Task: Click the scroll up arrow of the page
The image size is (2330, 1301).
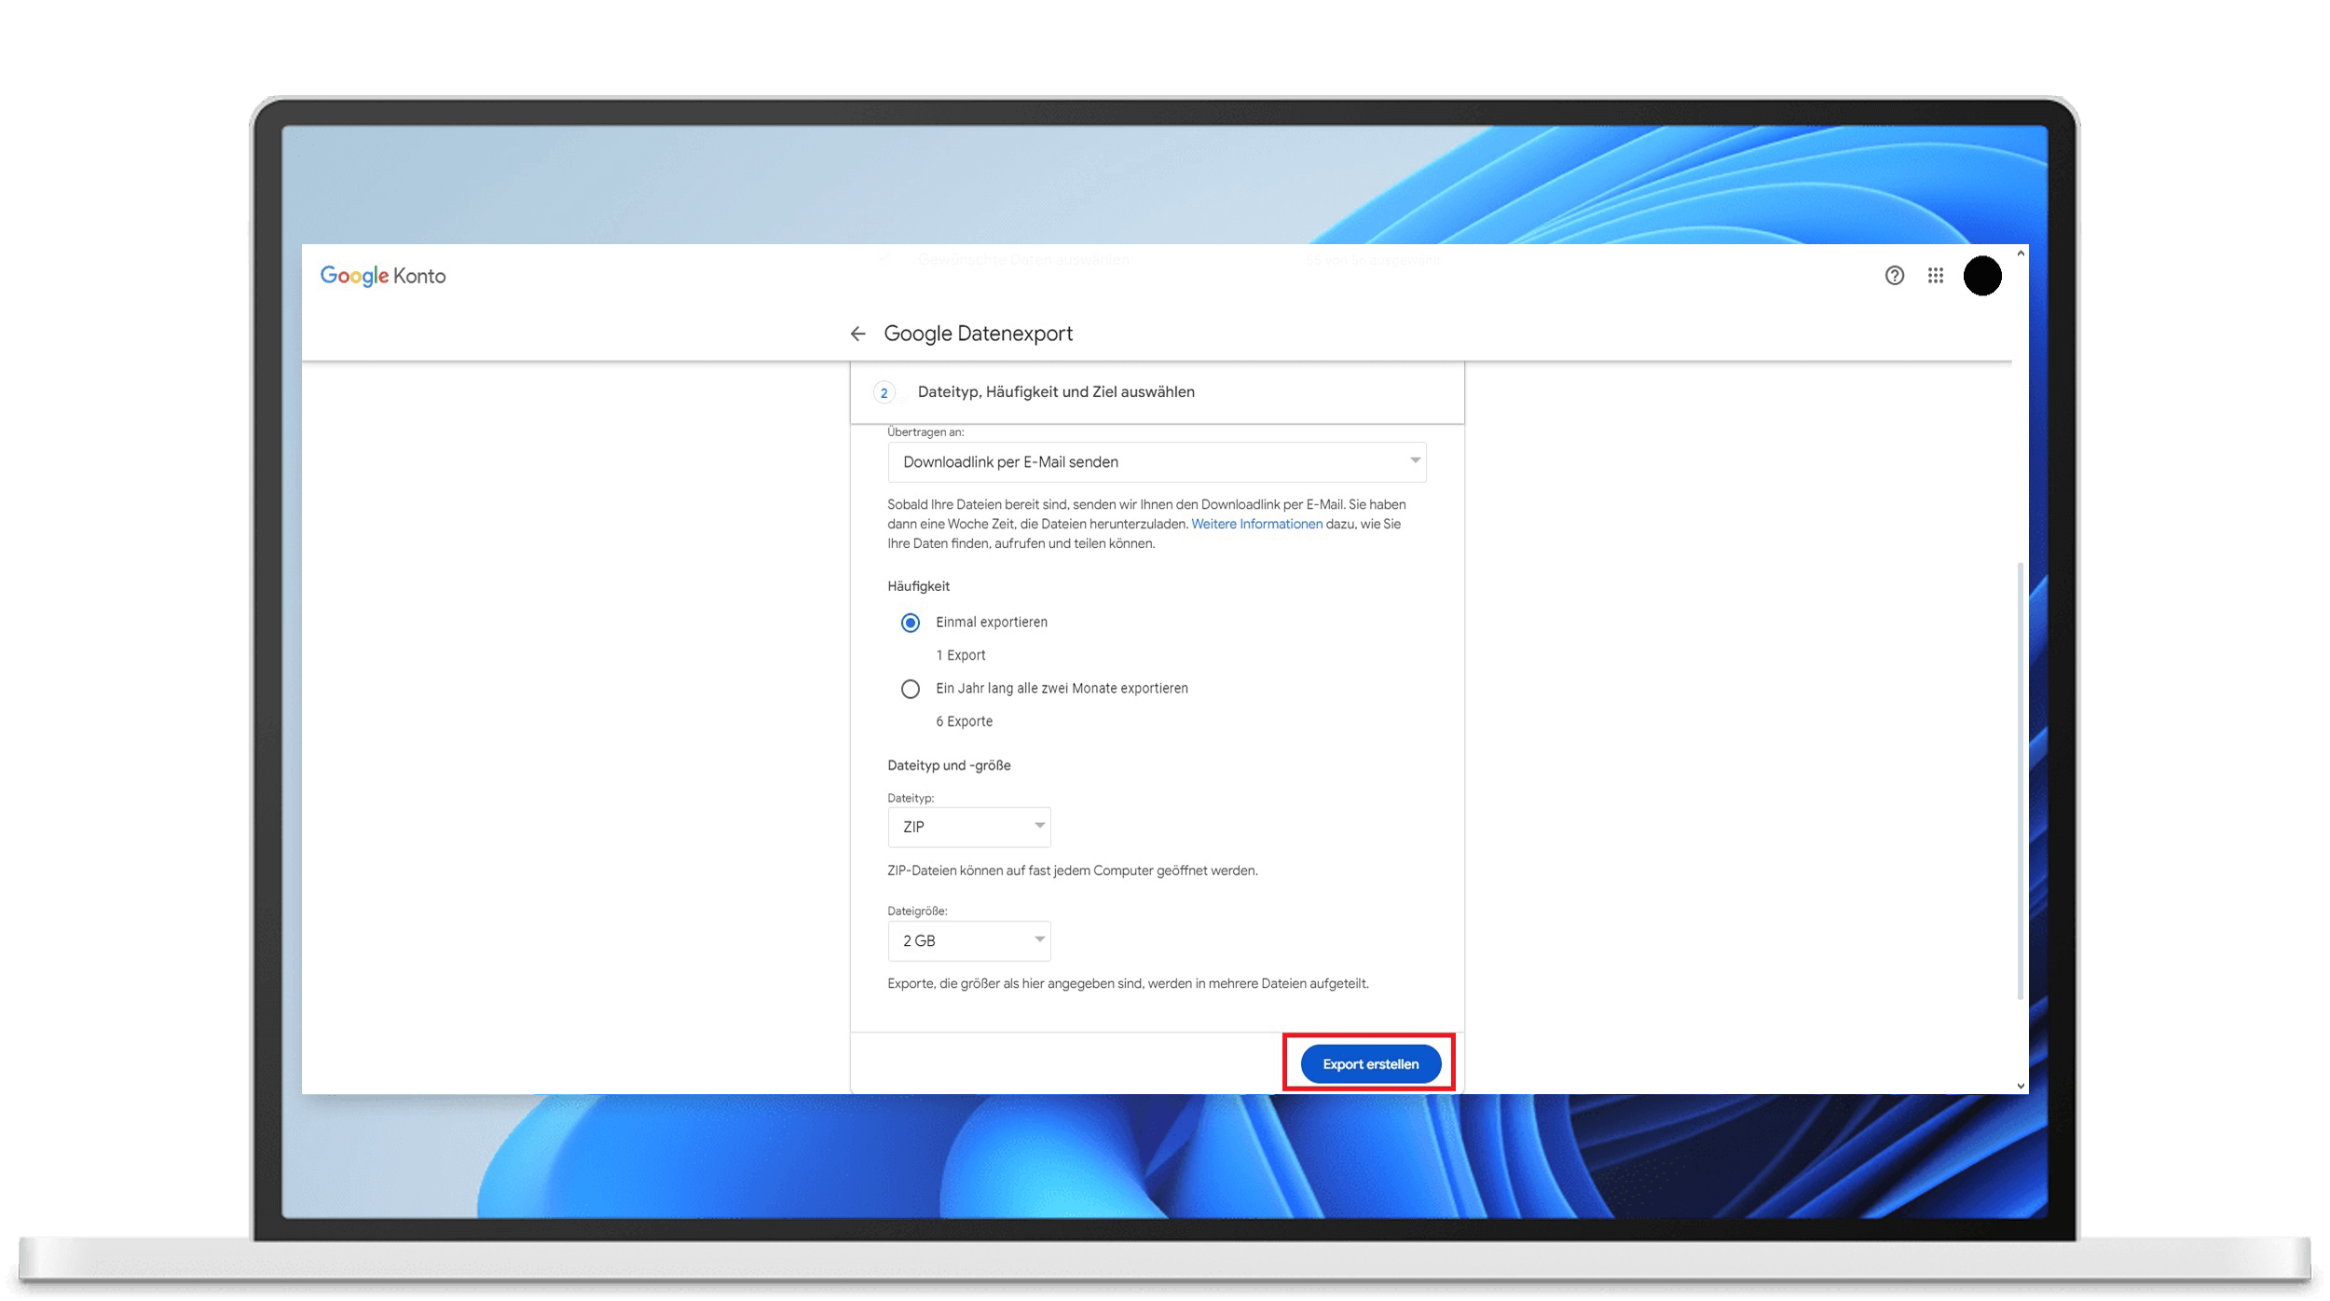Action: 2020,253
